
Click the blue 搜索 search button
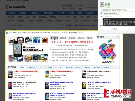point(69,25)
